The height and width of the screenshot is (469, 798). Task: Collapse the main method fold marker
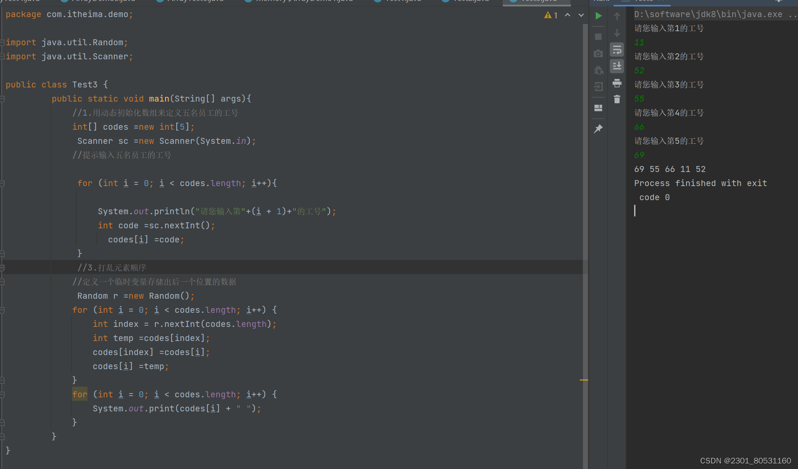[x=3, y=99]
